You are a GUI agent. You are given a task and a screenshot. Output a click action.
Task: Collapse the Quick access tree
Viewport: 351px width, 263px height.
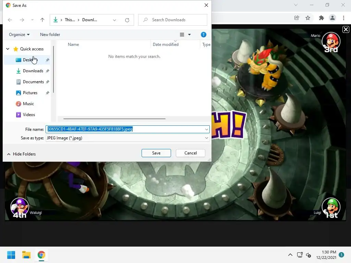click(x=8, y=49)
